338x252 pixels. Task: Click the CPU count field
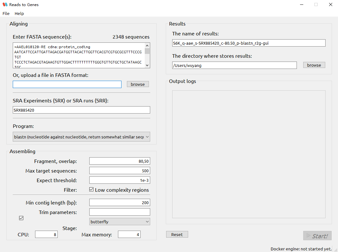[x=46, y=234]
